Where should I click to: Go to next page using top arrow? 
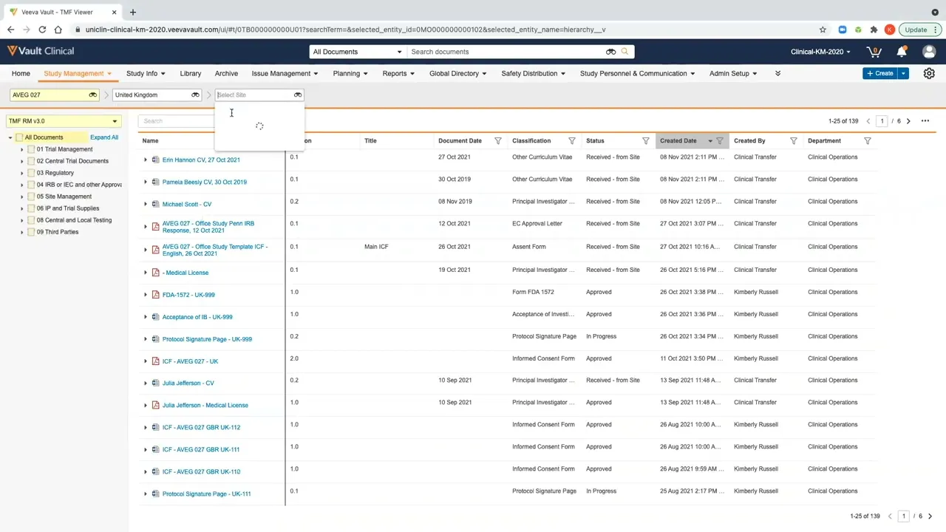908,121
